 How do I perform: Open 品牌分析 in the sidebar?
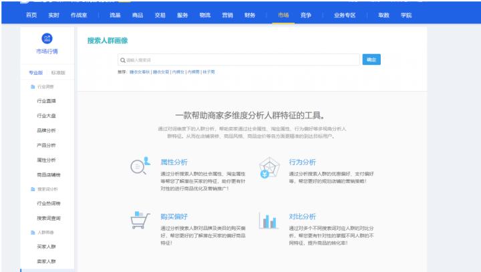[x=46, y=130]
